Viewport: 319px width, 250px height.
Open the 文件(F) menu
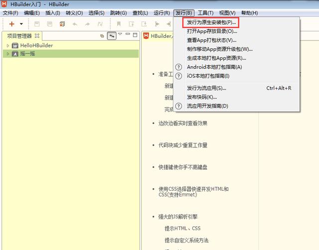click(10, 13)
